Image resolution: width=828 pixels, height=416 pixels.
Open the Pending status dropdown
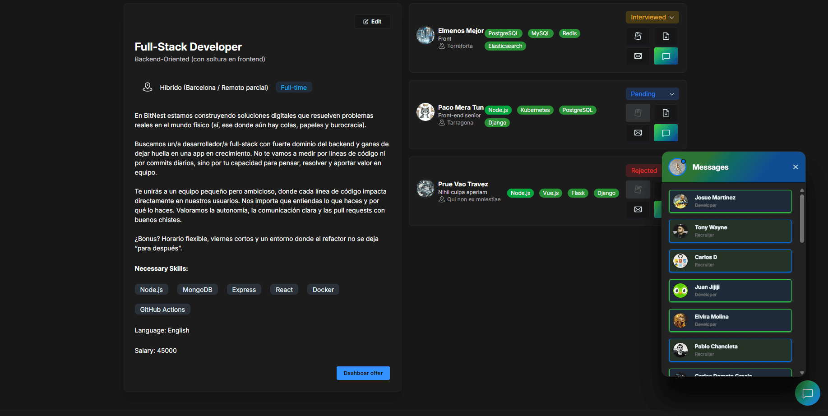point(652,94)
